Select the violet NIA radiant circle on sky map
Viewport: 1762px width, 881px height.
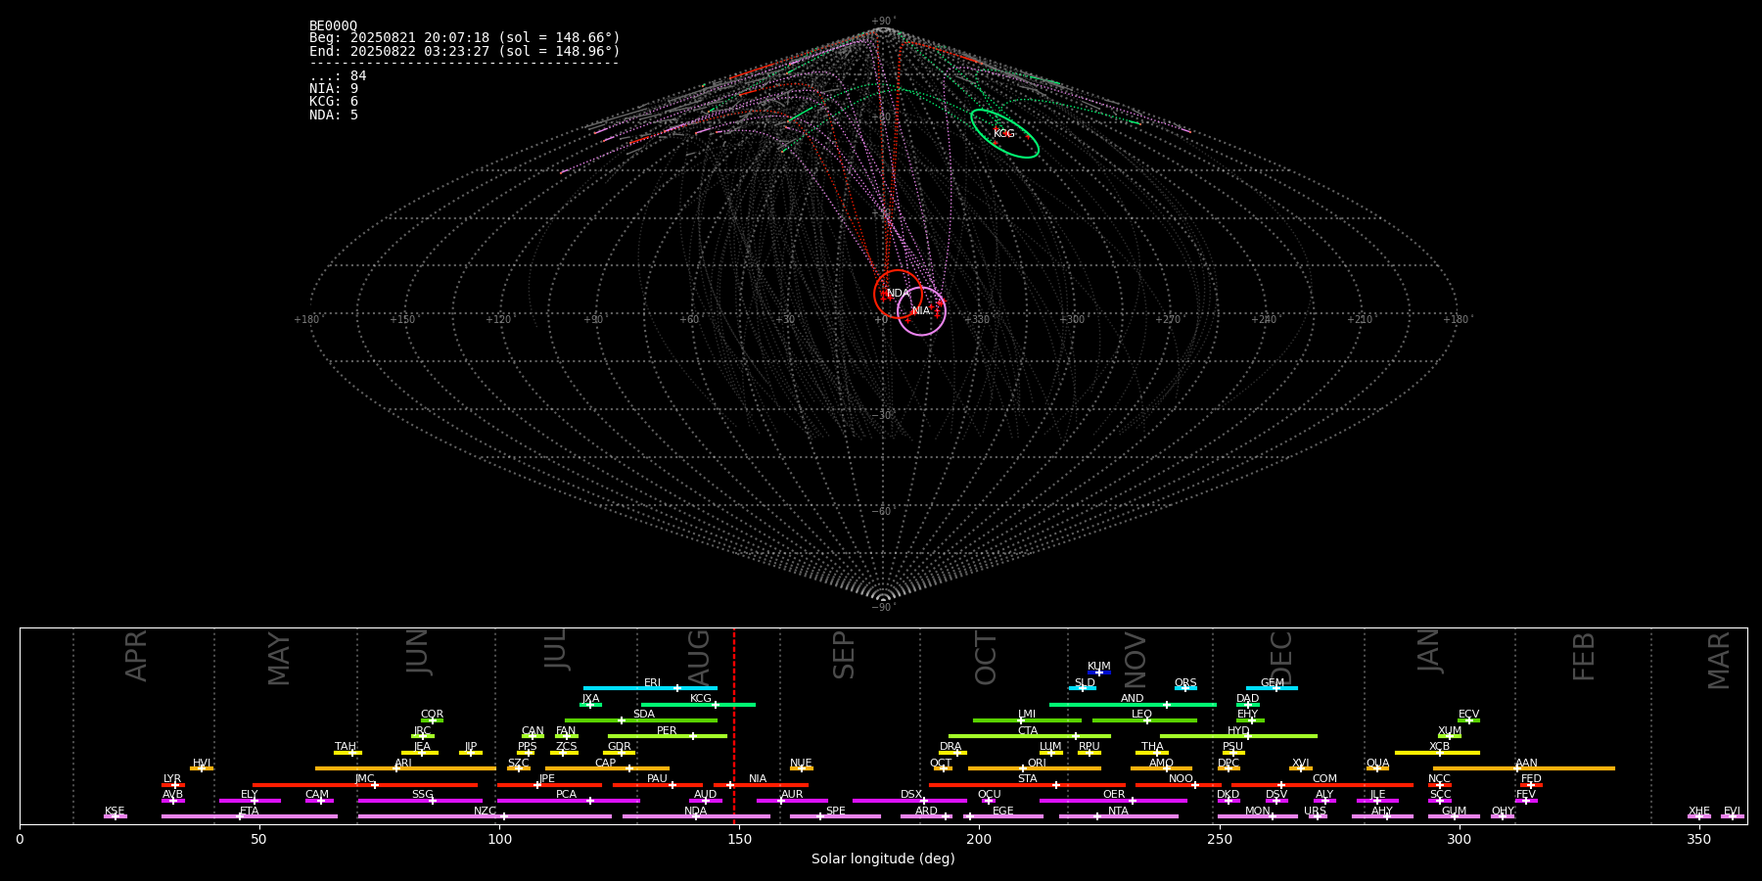[x=921, y=311]
